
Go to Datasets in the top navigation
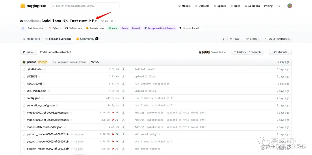click(202, 6)
